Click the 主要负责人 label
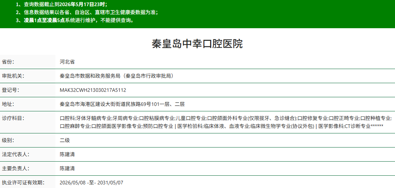395x188 pixels. (x=16, y=168)
